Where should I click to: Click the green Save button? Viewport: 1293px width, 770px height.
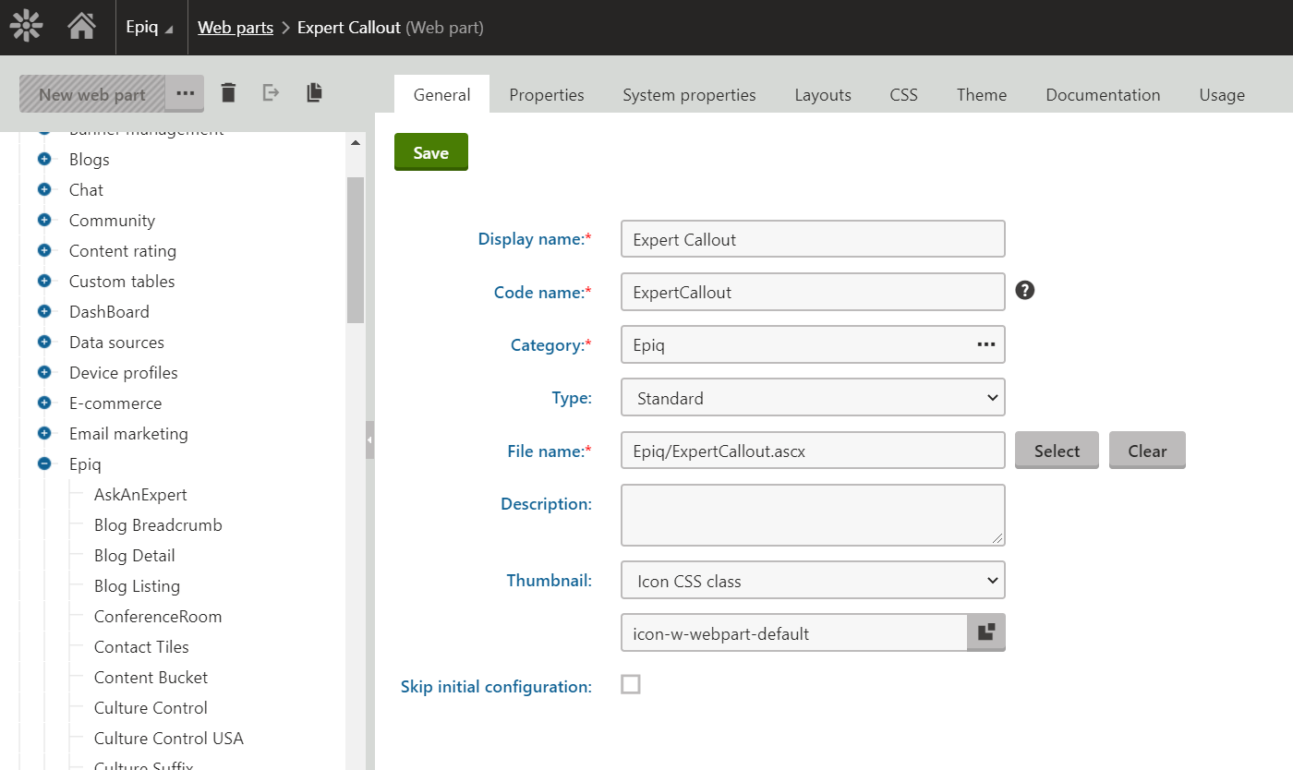(x=430, y=152)
